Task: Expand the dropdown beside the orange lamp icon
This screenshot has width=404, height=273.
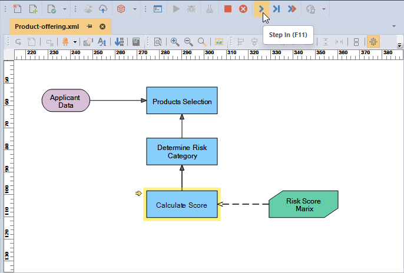Action: (x=75, y=42)
